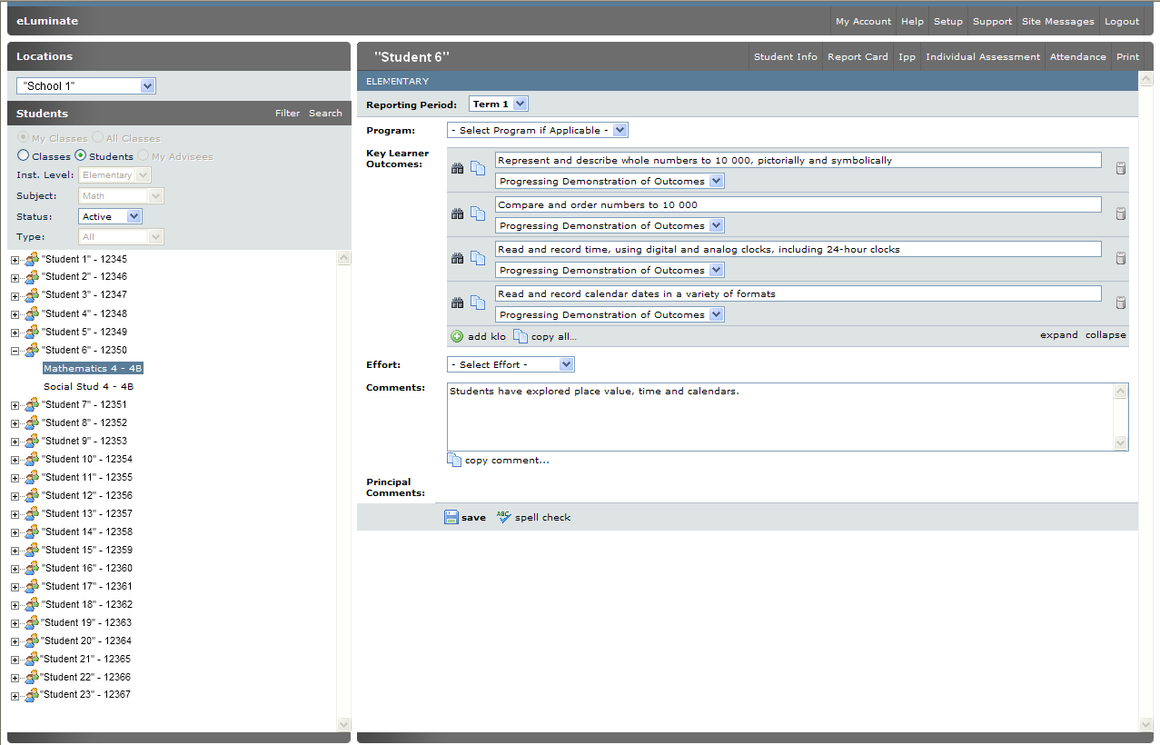Open the Status Active dropdown
The image size is (1160, 745).
[111, 216]
